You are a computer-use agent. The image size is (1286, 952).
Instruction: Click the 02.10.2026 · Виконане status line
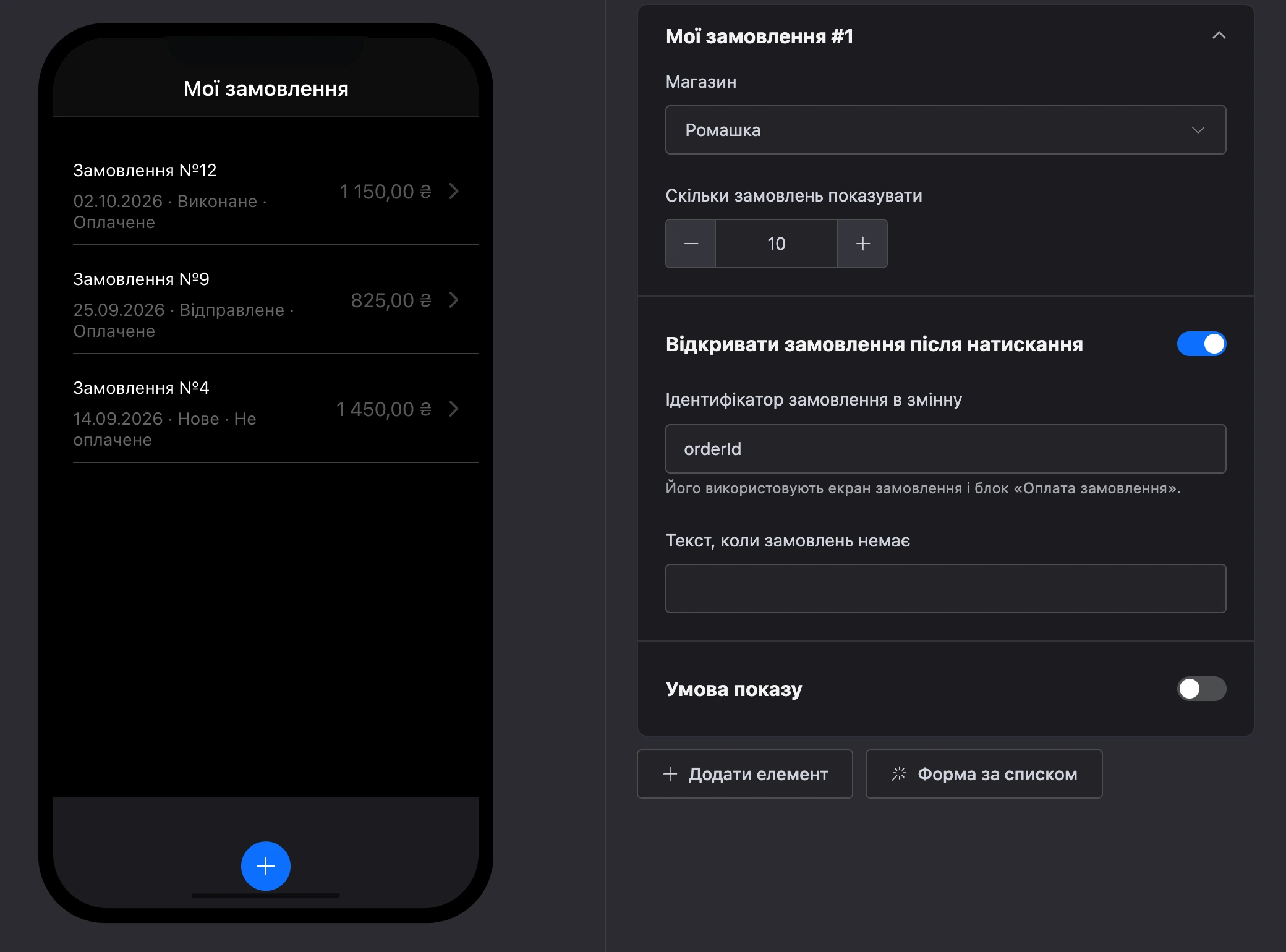(170, 211)
